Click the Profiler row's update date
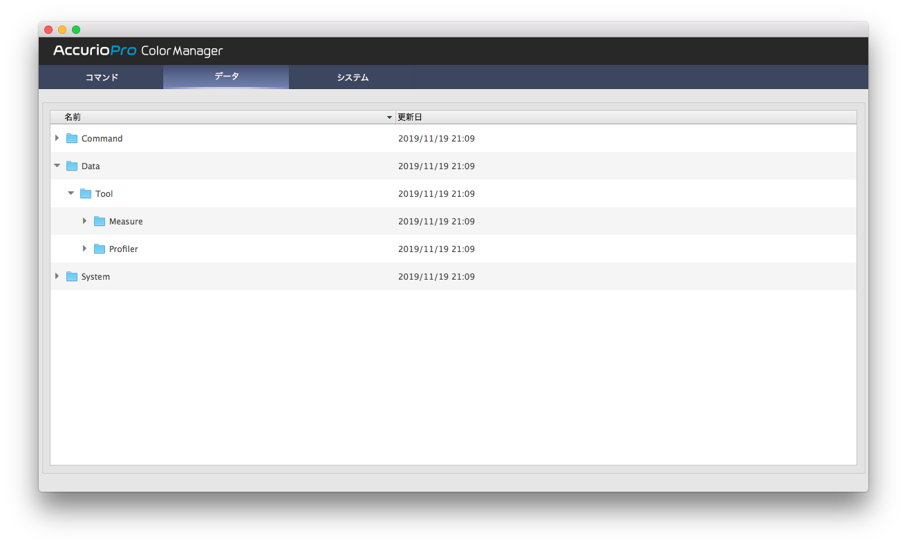 (x=436, y=249)
